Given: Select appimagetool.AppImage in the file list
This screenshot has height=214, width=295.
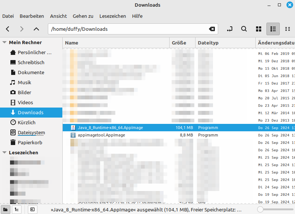Looking at the screenshot, I should pos(101,135).
